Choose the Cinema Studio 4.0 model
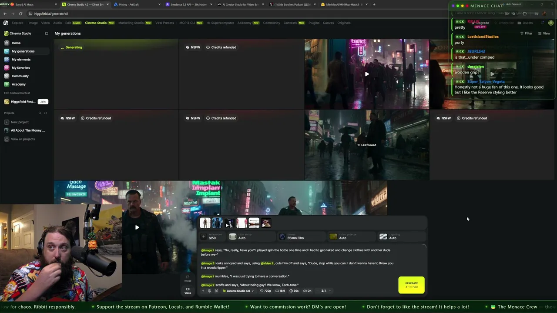Image resolution: width=557 pixels, height=313 pixels. [238, 291]
